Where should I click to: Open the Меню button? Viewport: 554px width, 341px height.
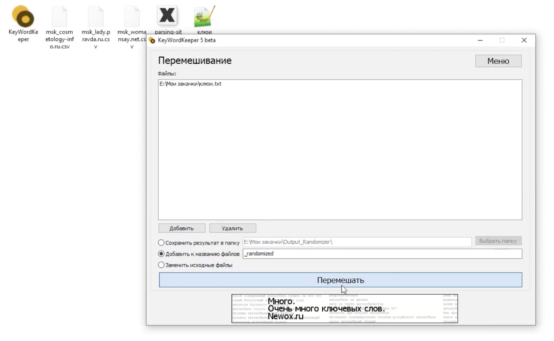coord(498,61)
